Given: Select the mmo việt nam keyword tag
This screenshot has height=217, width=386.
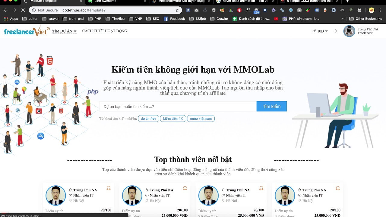Looking at the screenshot, I should point(201,118).
